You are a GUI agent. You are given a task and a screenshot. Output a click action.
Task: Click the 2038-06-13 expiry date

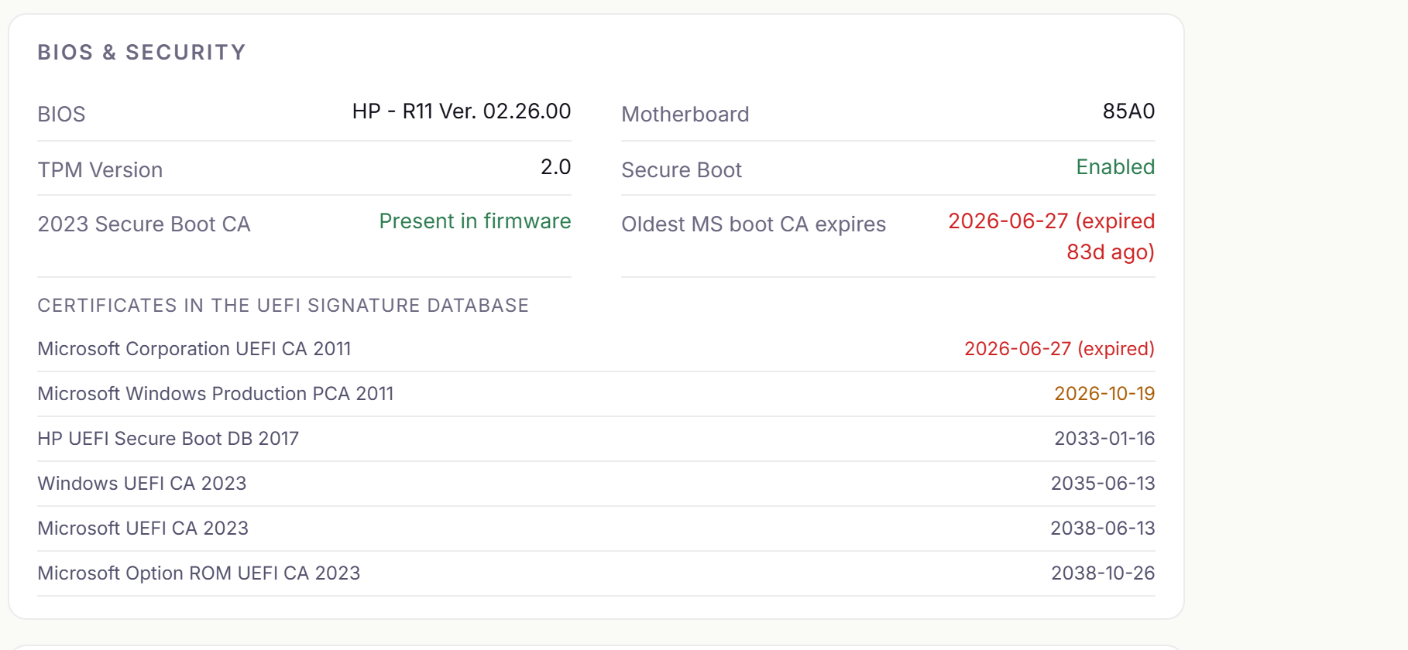[1103, 529]
